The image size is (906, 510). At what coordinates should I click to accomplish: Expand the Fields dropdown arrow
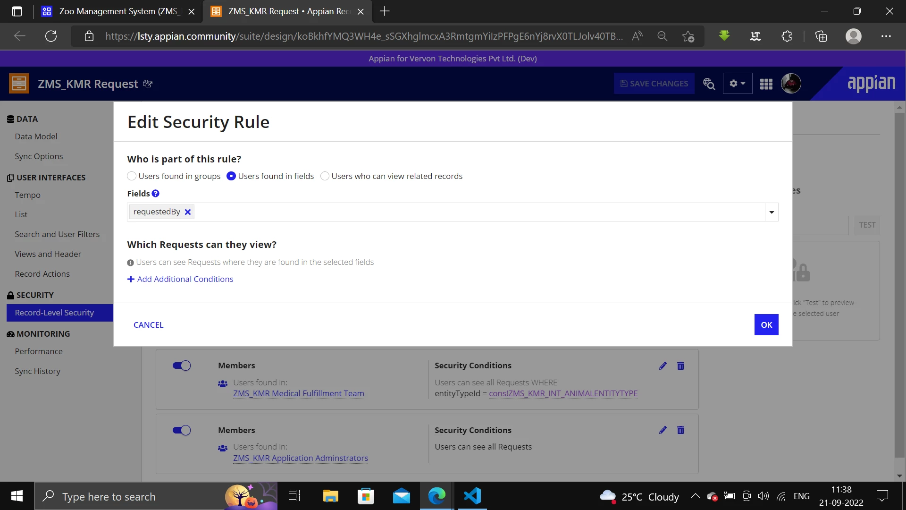pyautogui.click(x=772, y=212)
